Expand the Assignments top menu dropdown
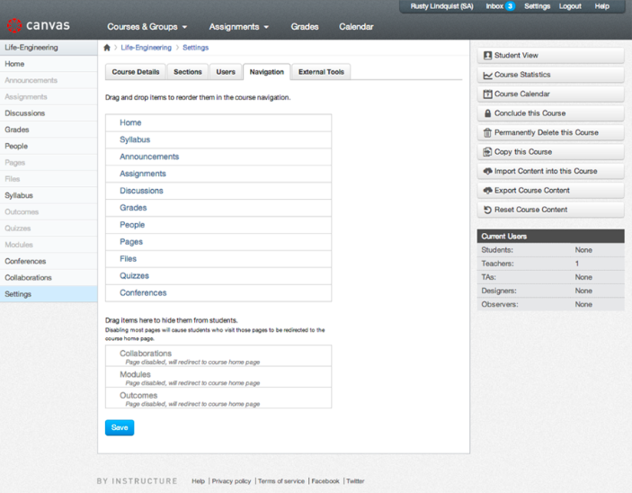Image resolution: width=632 pixels, height=493 pixels. pyautogui.click(x=238, y=27)
